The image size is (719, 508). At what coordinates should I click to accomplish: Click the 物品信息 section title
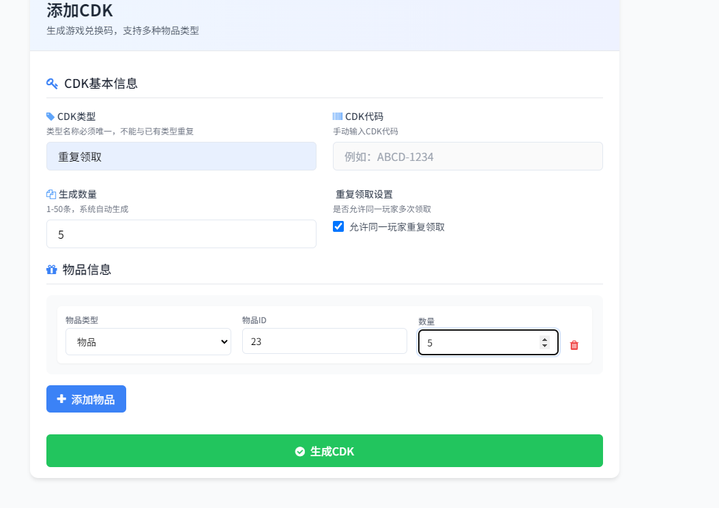87,269
